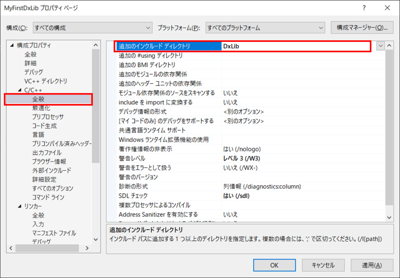Open the 構成 configuration dropdown

92,28
